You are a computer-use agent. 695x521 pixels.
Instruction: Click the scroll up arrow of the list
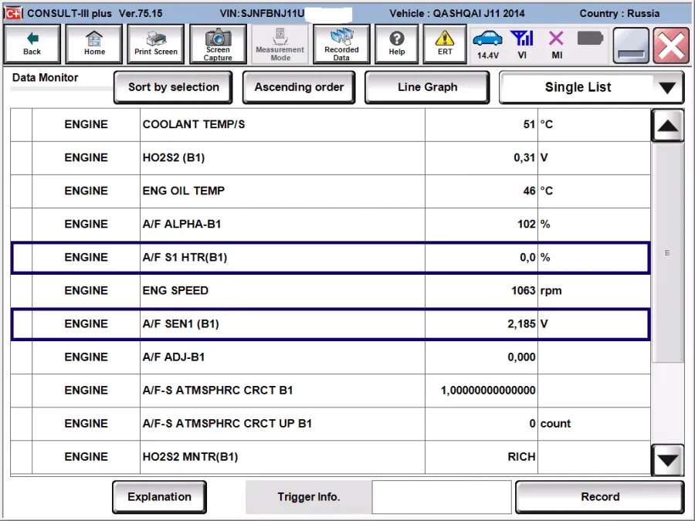coord(667,126)
